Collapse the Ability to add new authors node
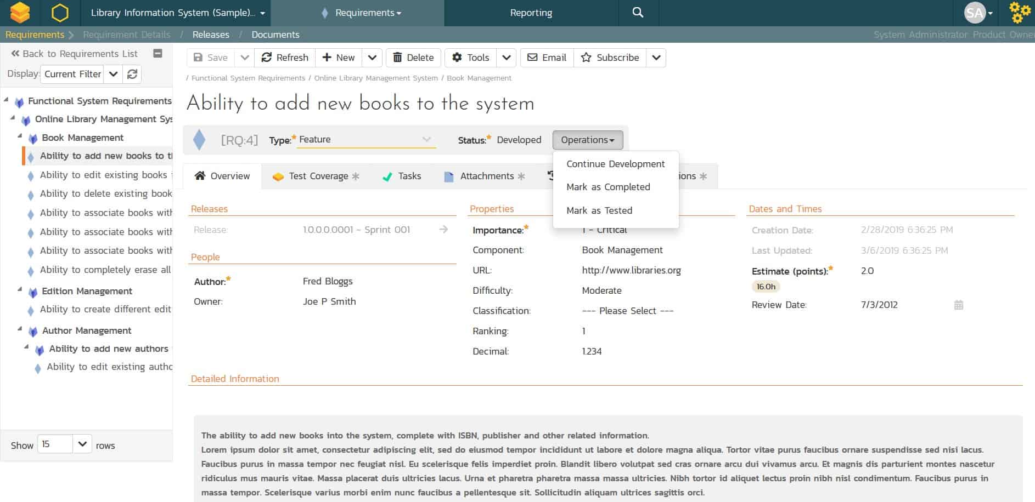This screenshot has height=502, width=1035. (26, 347)
